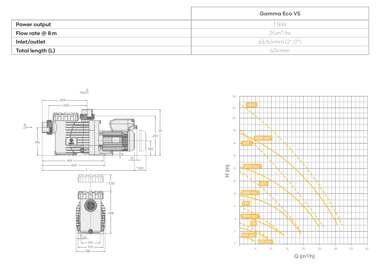Select the "14" tick on the H axis
The height and width of the screenshot is (265, 380).
click(x=234, y=156)
